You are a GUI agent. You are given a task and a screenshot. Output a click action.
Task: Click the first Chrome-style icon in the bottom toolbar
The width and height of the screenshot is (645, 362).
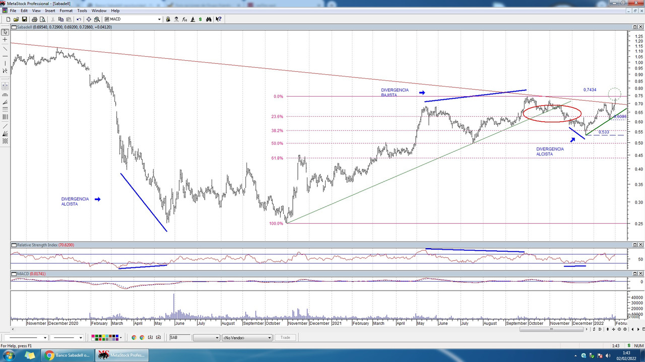pos(134,337)
